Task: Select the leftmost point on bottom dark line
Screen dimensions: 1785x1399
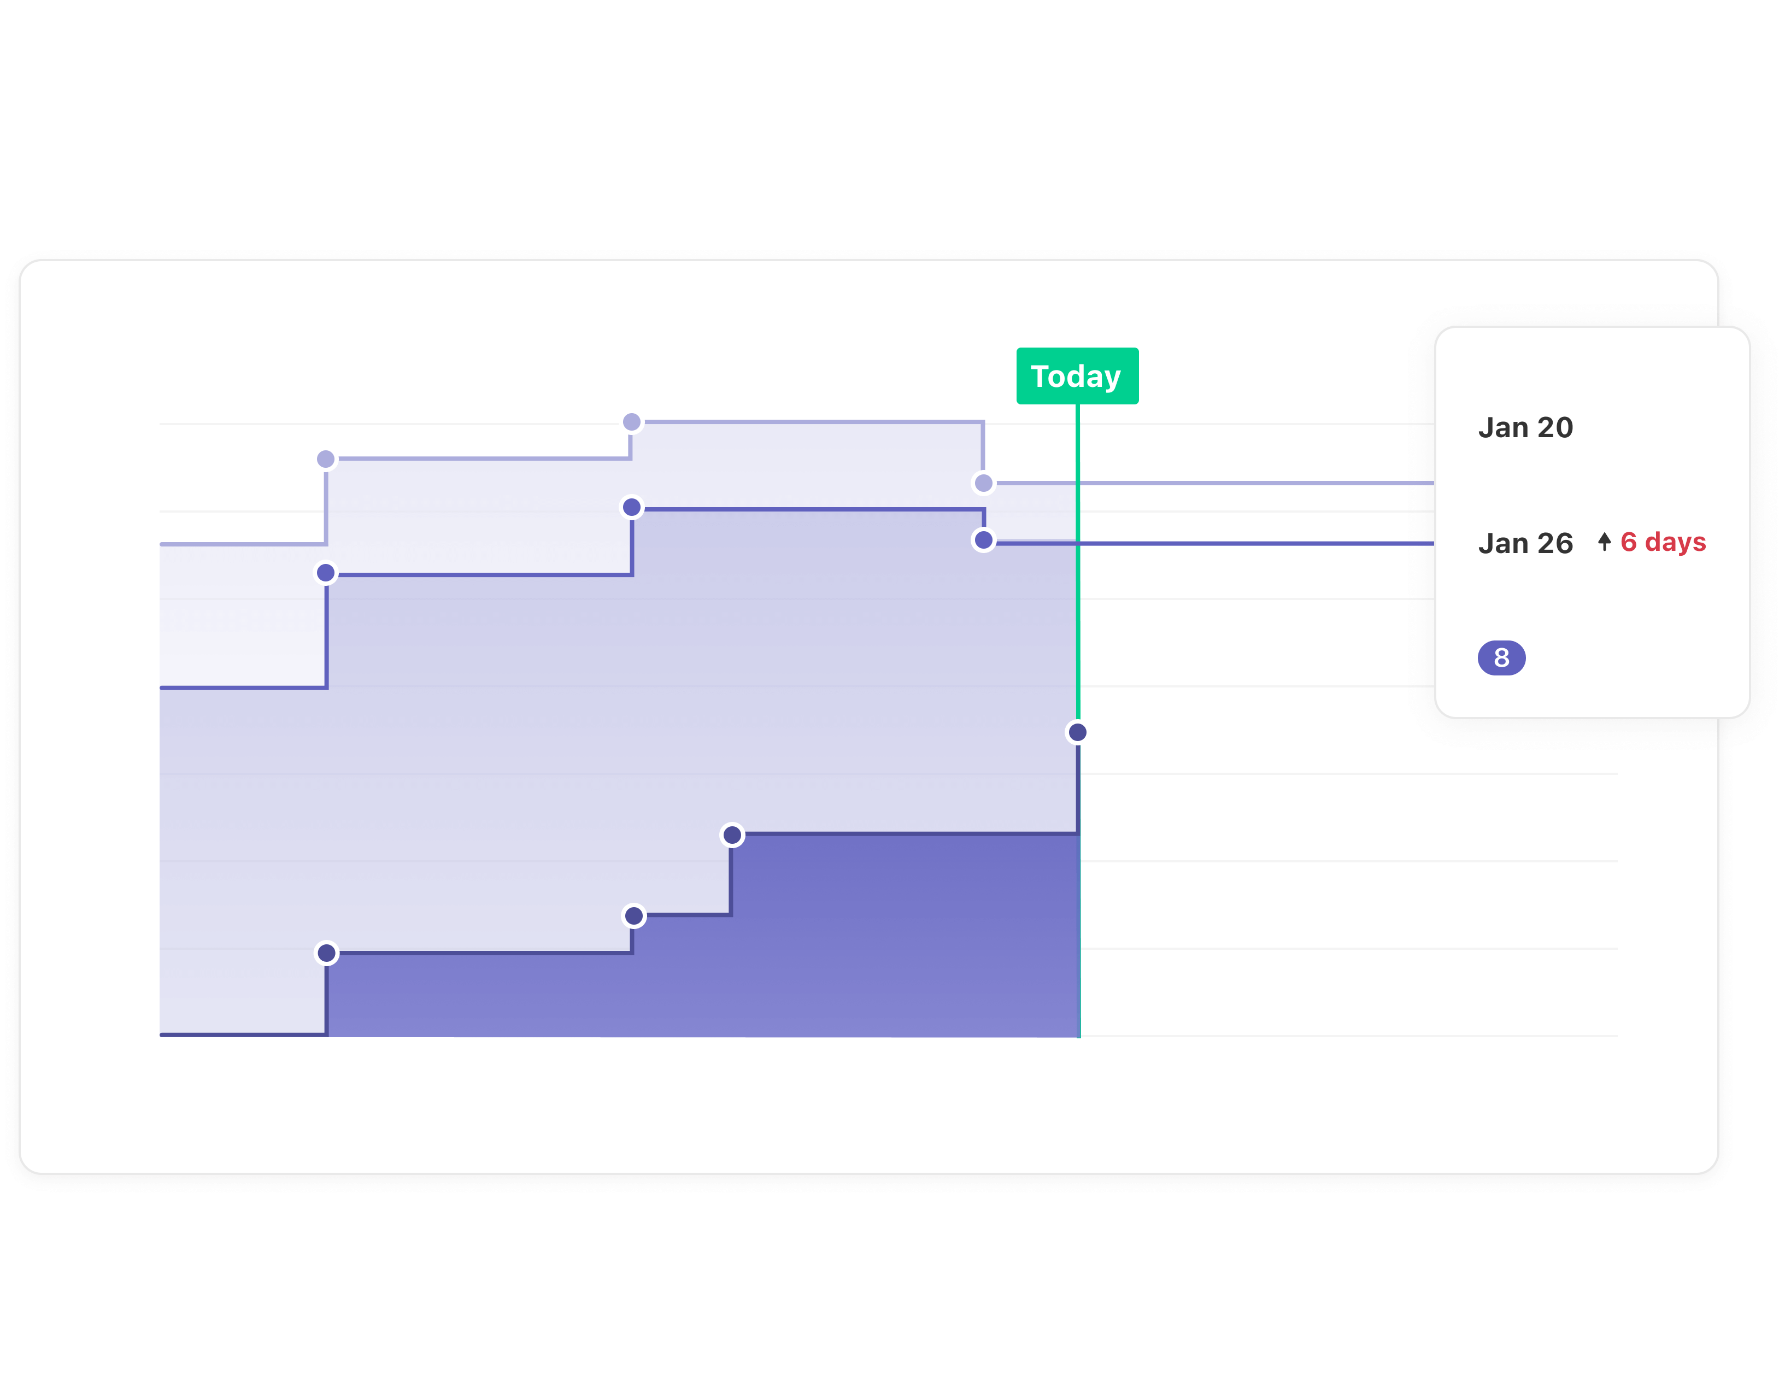Action: point(327,953)
